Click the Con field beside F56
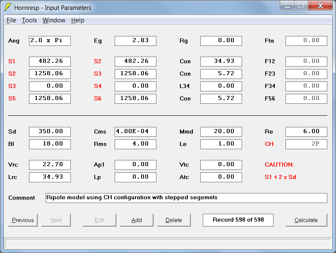Image resolution: width=336 pixels, height=253 pixels. [x=221, y=99]
